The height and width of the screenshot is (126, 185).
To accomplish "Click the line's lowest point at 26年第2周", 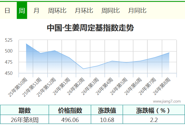I will (x=83, y=69).
